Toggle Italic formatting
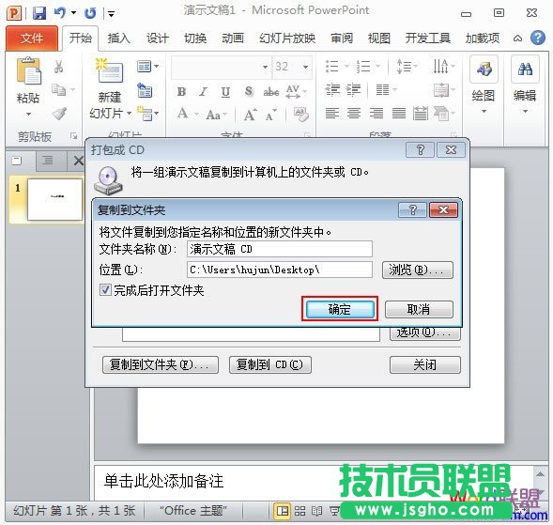This screenshot has height=525, width=553. [203, 92]
